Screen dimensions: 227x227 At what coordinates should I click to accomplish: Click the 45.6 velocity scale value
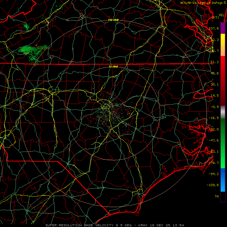tap(215, 73)
